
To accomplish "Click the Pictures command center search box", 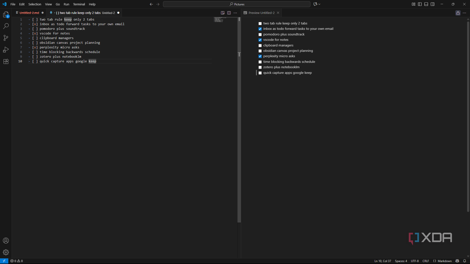I will coord(237,4).
